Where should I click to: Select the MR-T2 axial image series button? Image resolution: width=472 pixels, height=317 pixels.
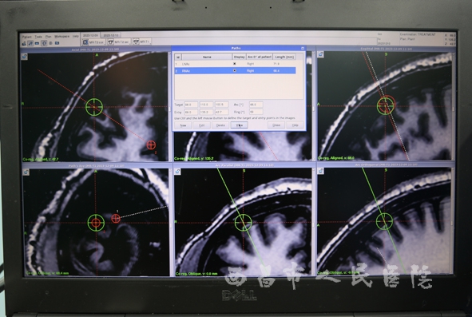tap(119, 42)
